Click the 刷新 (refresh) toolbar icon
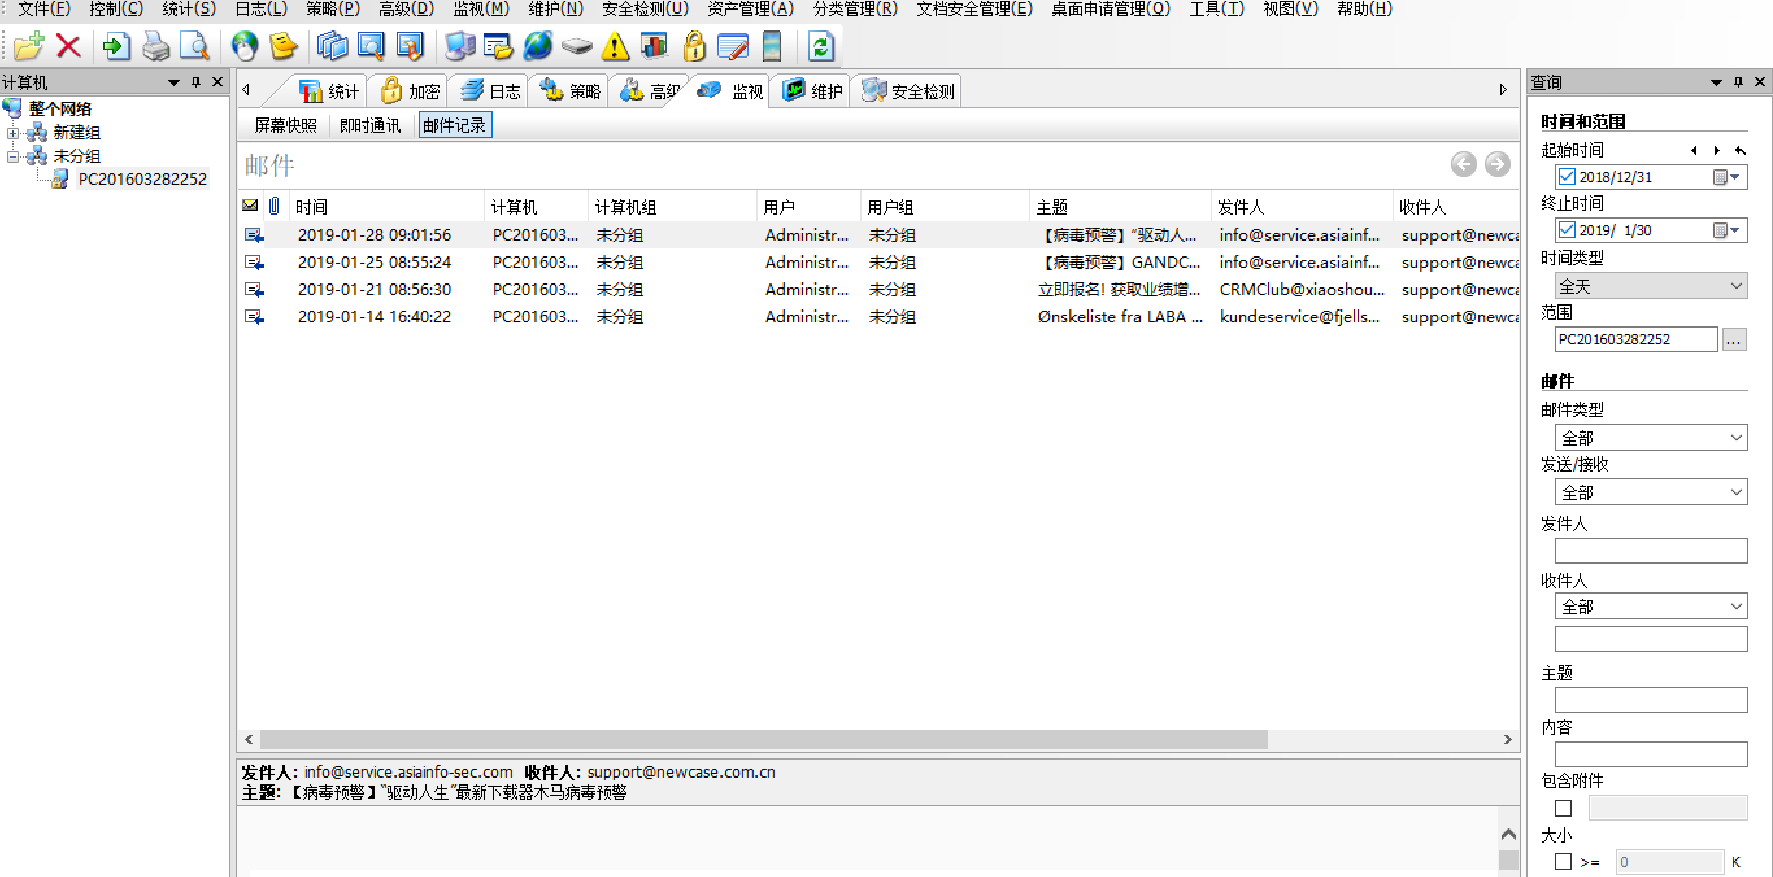1773x877 pixels. click(x=820, y=46)
